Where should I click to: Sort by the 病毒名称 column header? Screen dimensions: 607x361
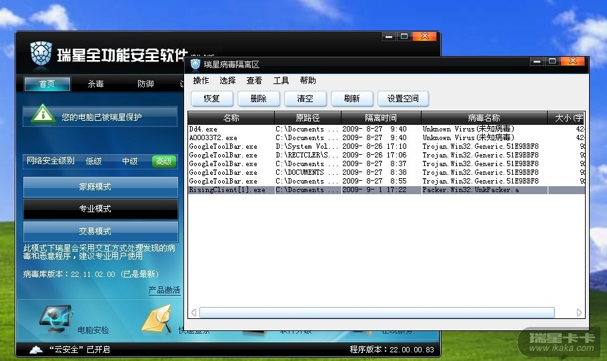pyautogui.click(x=484, y=117)
